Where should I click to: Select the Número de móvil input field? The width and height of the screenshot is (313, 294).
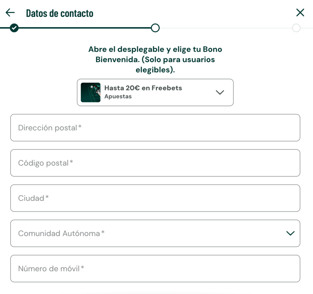155,269
